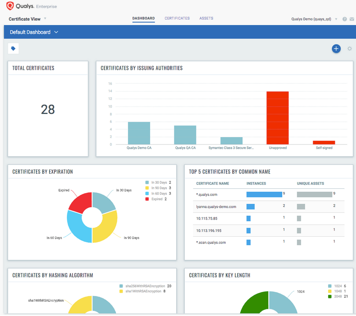Open the Qualys Demo user menu arrow

tap(336, 19)
